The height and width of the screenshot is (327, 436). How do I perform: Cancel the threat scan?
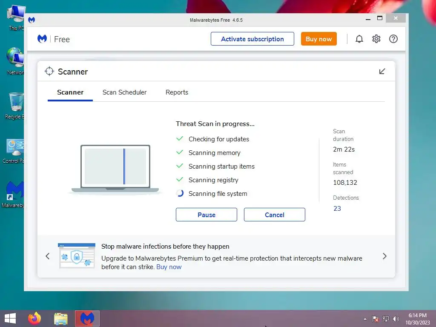click(x=275, y=215)
